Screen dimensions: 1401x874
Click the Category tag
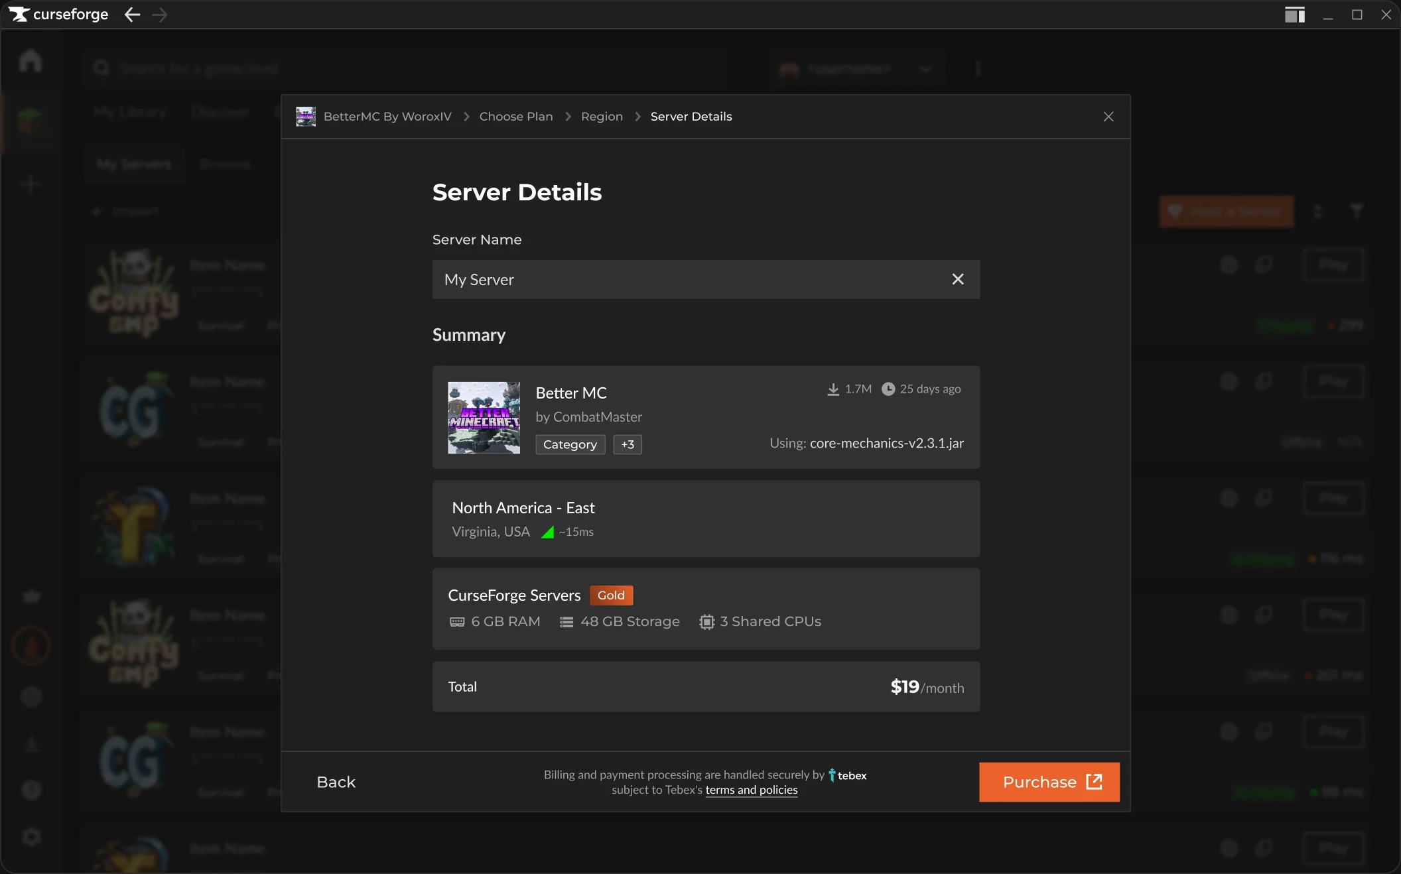click(x=570, y=444)
